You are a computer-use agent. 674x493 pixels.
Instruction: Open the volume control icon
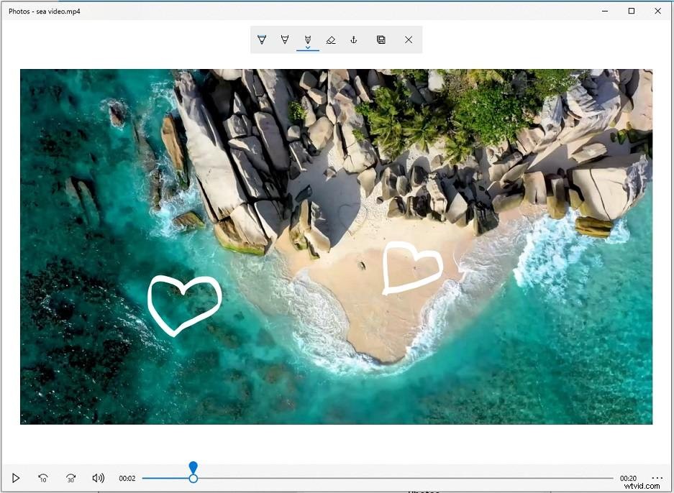click(x=98, y=477)
